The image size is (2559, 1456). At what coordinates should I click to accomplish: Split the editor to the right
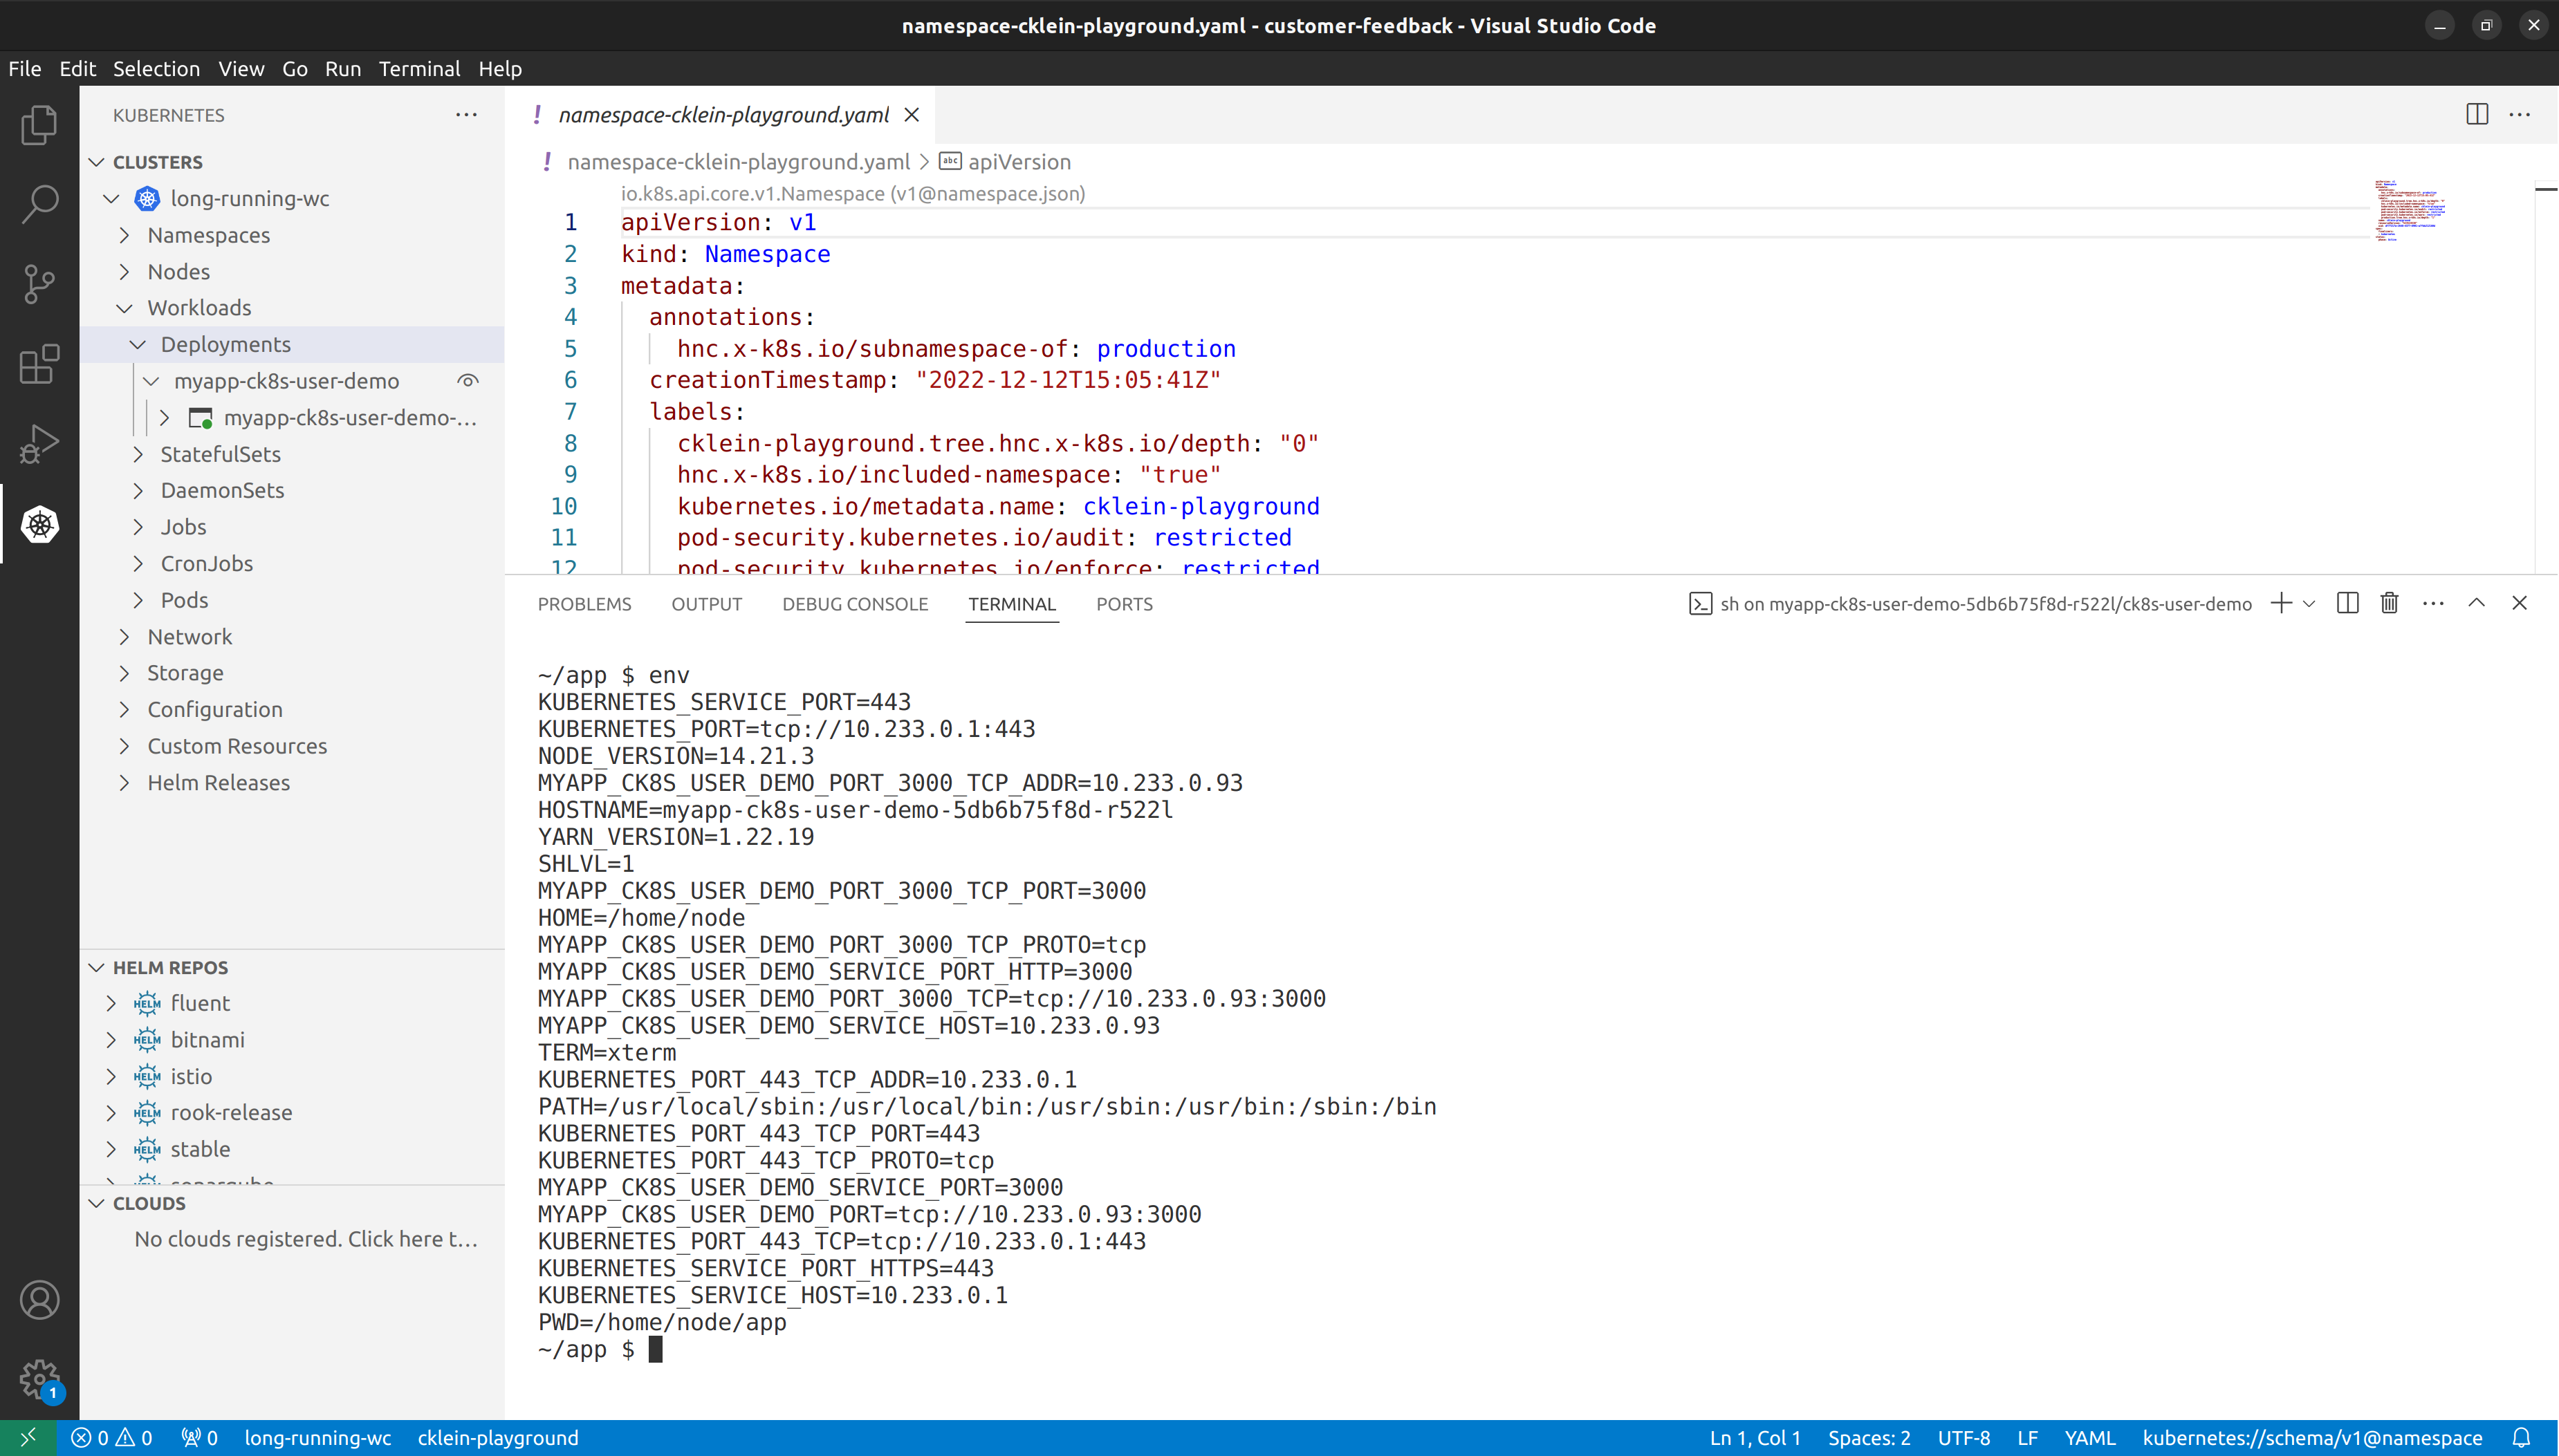(2477, 114)
